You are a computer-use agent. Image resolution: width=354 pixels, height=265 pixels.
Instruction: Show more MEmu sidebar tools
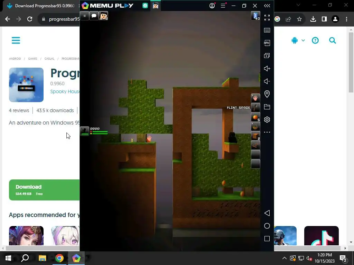(267, 132)
